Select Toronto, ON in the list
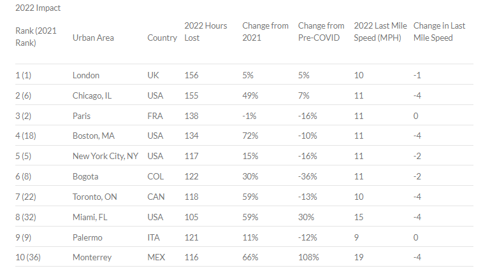The width and height of the screenshot is (483, 280). tap(95, 197)
